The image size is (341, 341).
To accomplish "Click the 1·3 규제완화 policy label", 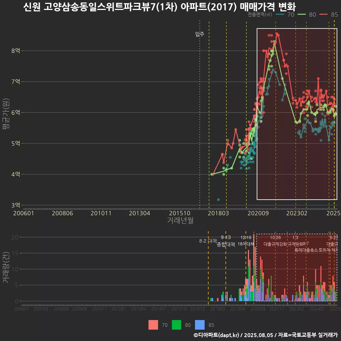I will pos(295,241).
